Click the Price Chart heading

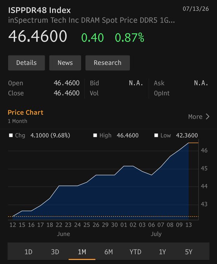[25, 113]
